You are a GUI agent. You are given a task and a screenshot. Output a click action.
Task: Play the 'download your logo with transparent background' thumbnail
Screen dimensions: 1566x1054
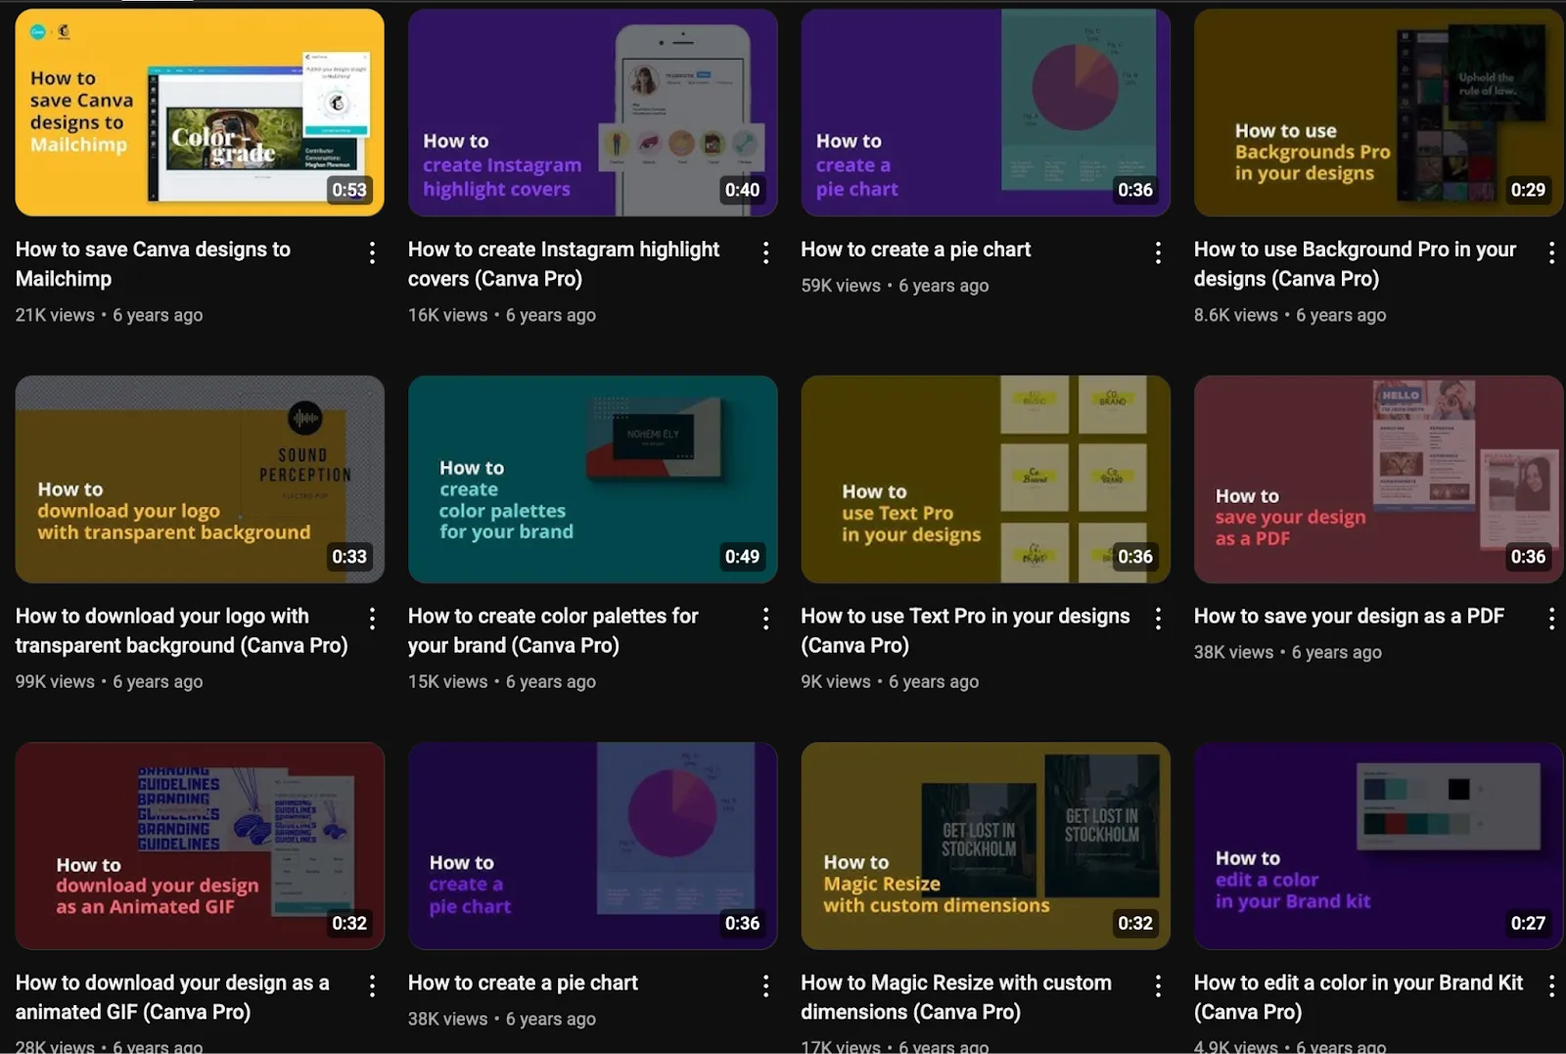click(x=200, y=480)
